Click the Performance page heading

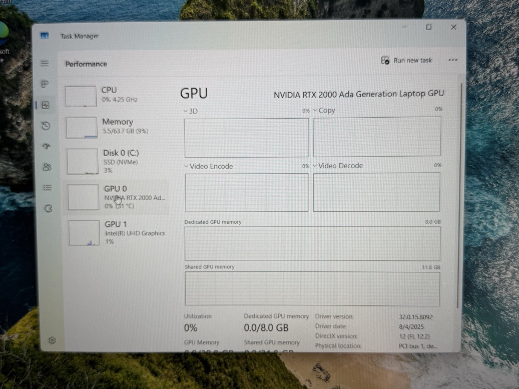pos(86,64)
